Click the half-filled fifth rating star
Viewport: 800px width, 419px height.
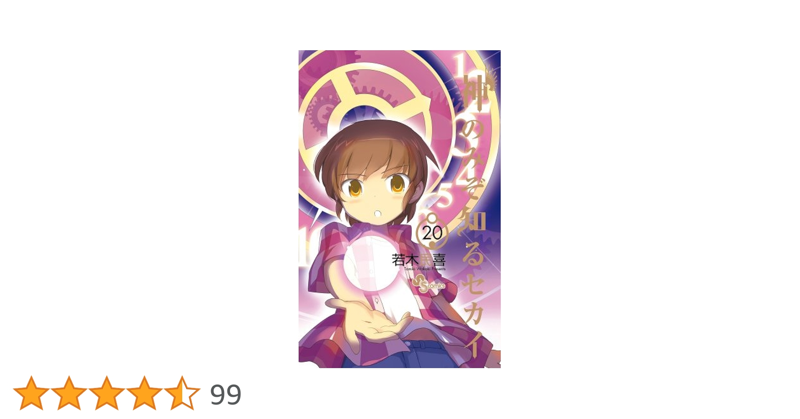coord(182,393)
